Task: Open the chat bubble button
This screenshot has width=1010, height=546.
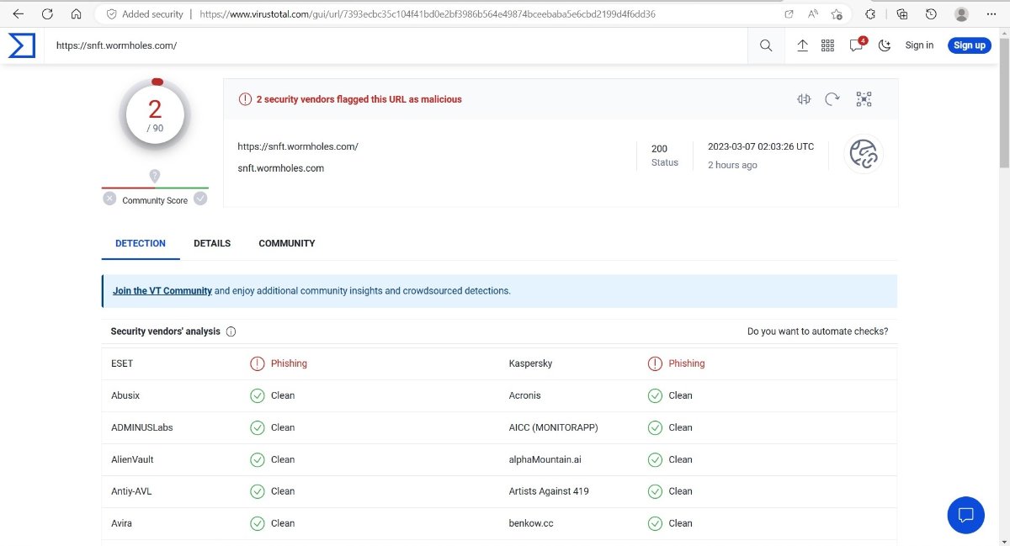Action: (x=965, y=515)
